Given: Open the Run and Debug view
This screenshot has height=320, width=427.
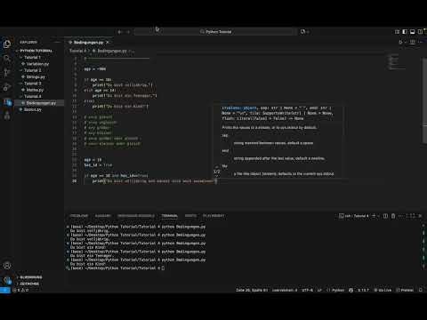Looking at the screenshot, I should click(7, 87).
